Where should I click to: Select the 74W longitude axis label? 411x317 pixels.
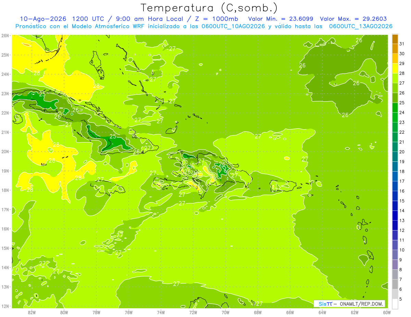161,312
